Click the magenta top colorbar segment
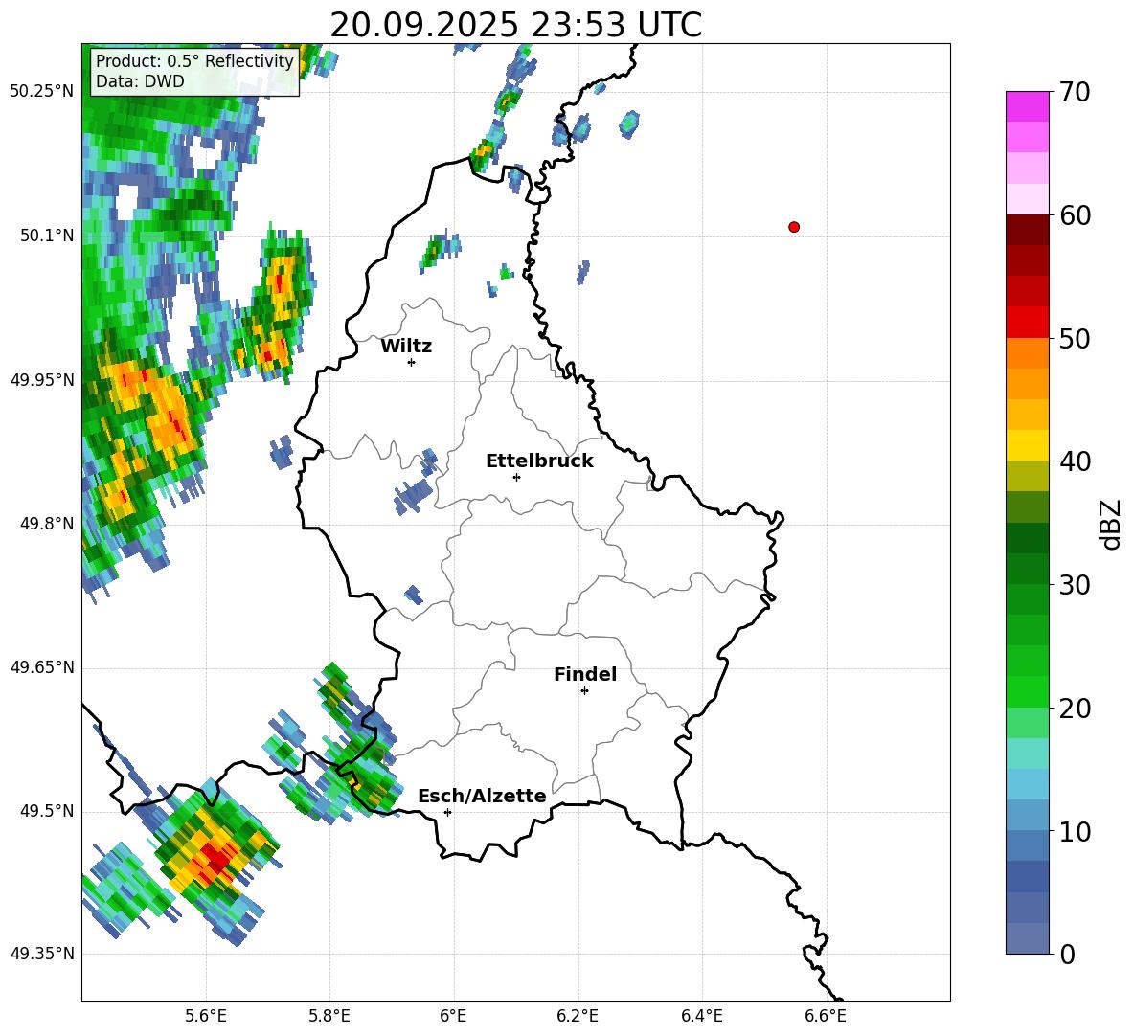This screenshot has width=1134, height=1035. click(1027, 107)
